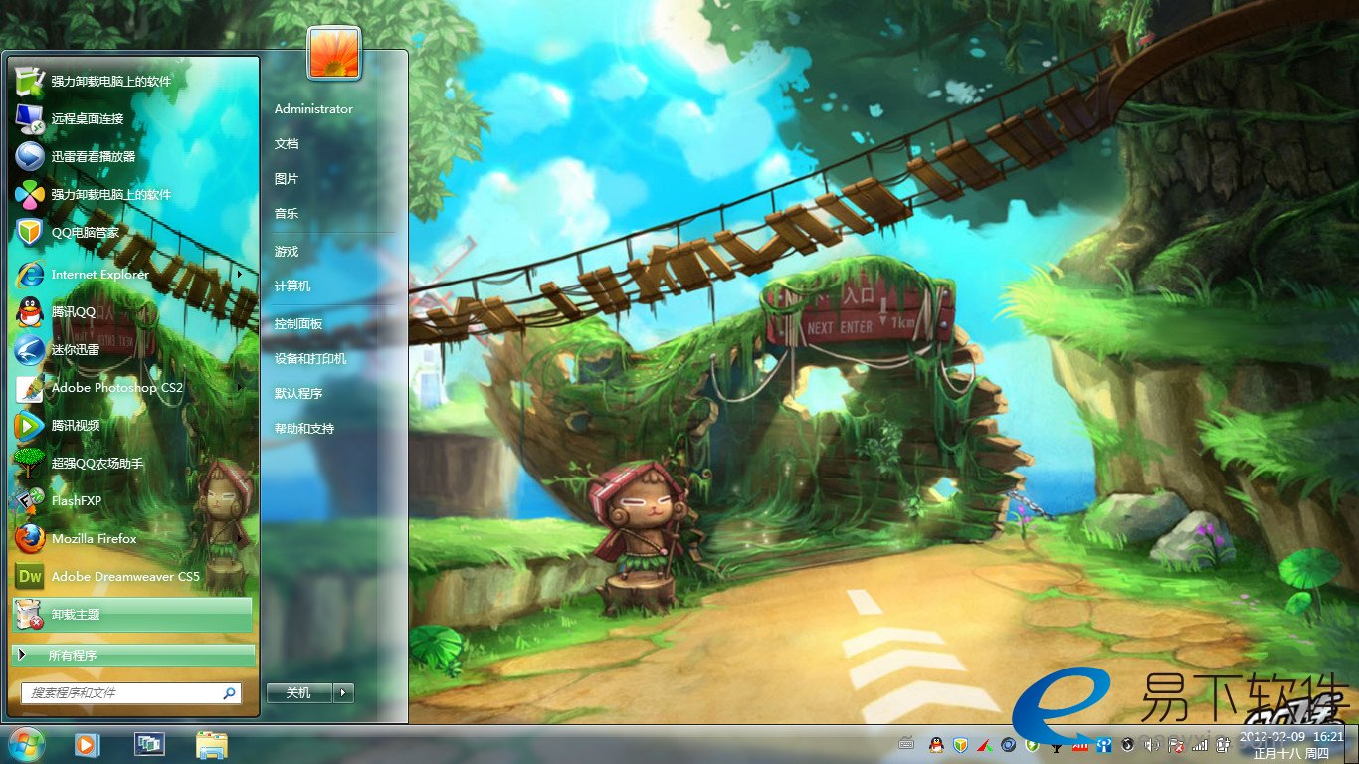
Task: Launch Mozilla Firefox from the Start menu
Action: (131, 538)
